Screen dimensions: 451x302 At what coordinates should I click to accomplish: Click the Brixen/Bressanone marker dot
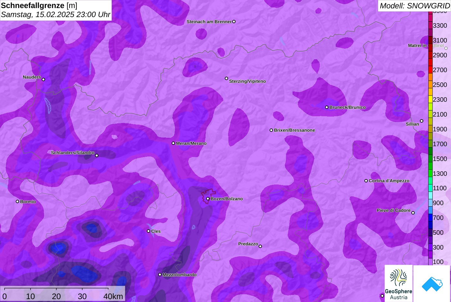[271, 130]
